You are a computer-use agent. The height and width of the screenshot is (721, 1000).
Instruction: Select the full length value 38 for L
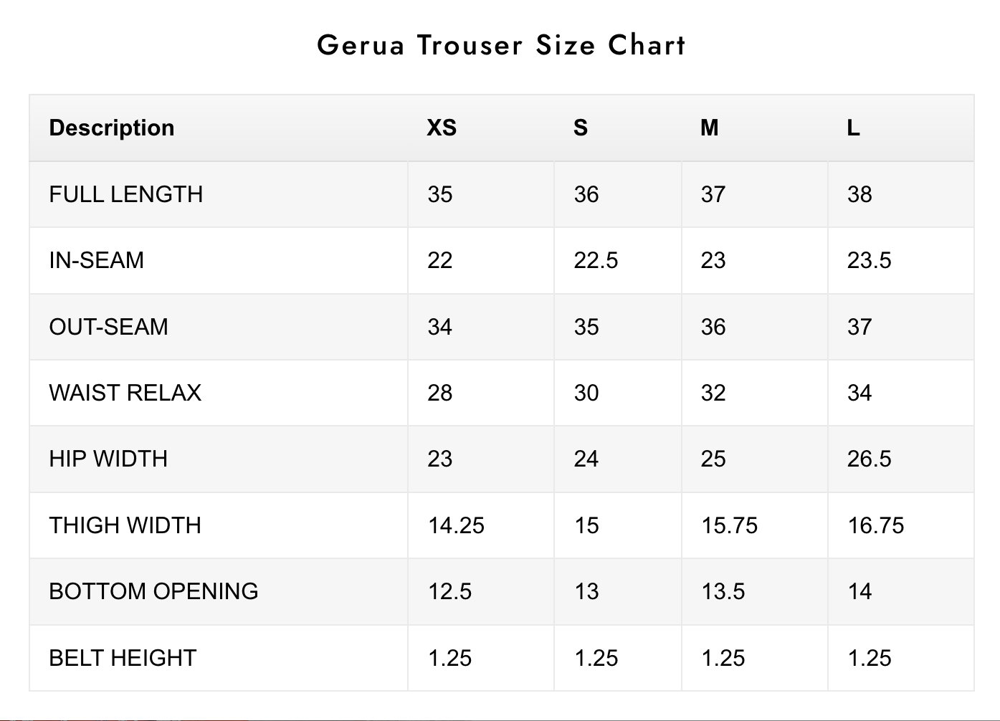(859, 194)
